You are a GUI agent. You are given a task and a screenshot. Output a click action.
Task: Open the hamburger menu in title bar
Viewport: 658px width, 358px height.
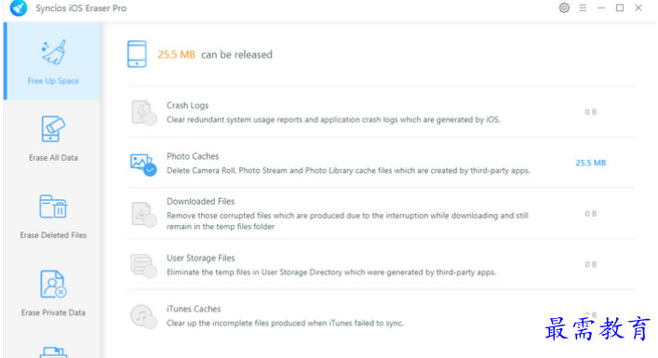tap(583, 8)
